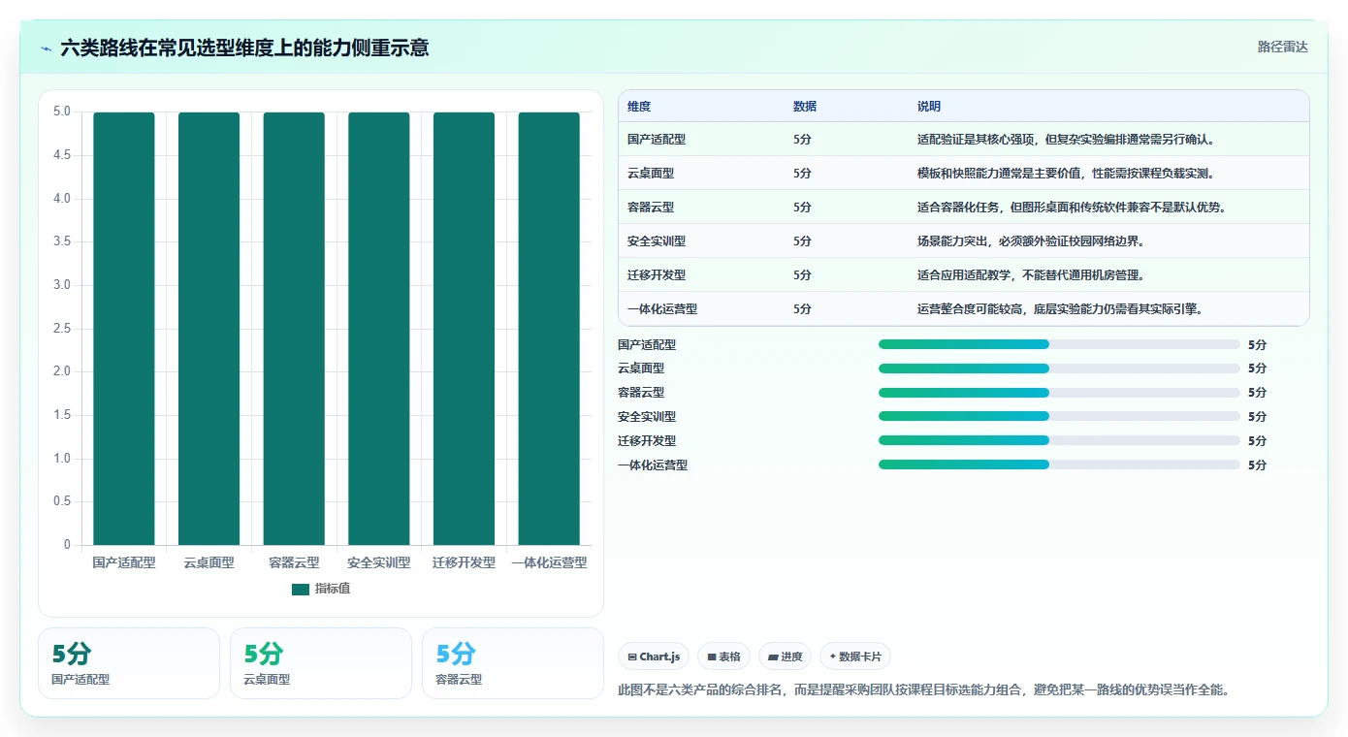This screenshot has width=1348, height=737.
Task: Click the 国产适配型 bar in chart
Action: tap(124, 329)
